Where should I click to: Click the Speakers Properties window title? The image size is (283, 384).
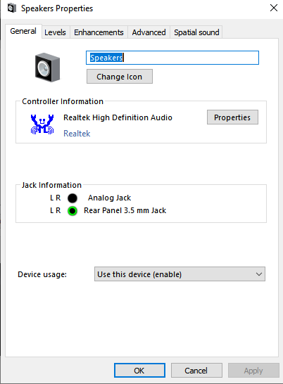pyautogui.click(x=57, y=8)
